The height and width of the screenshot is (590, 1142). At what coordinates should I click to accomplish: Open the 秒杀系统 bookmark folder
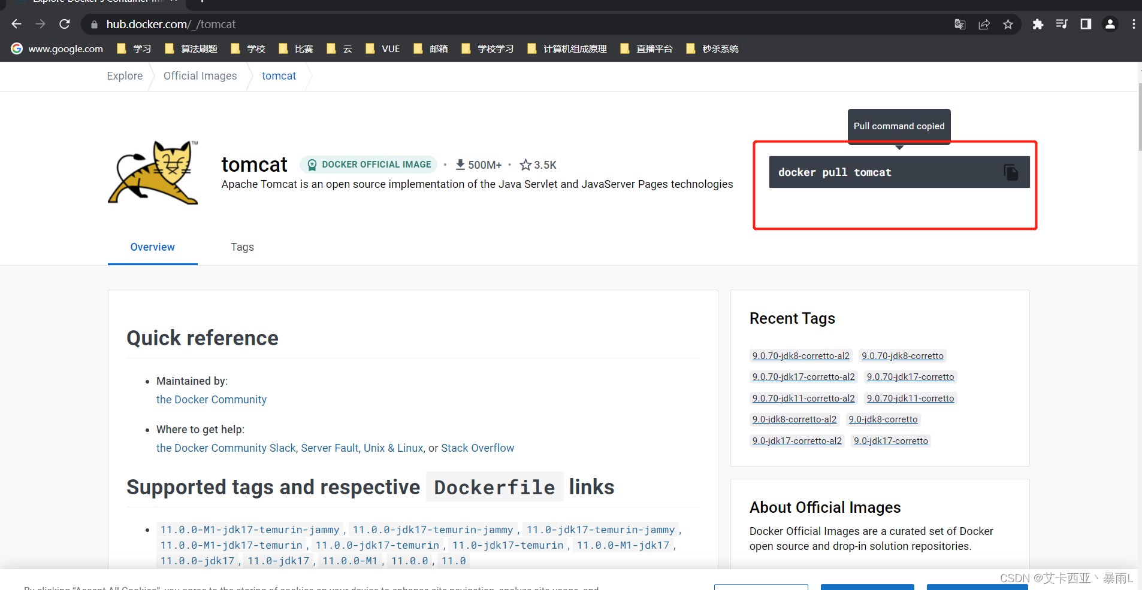pyautogui.click(x=712, y=48)
